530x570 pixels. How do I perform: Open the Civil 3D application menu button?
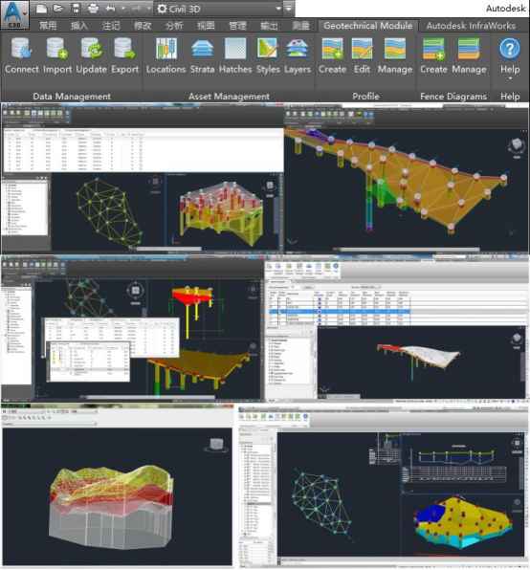tap(14, 14)
